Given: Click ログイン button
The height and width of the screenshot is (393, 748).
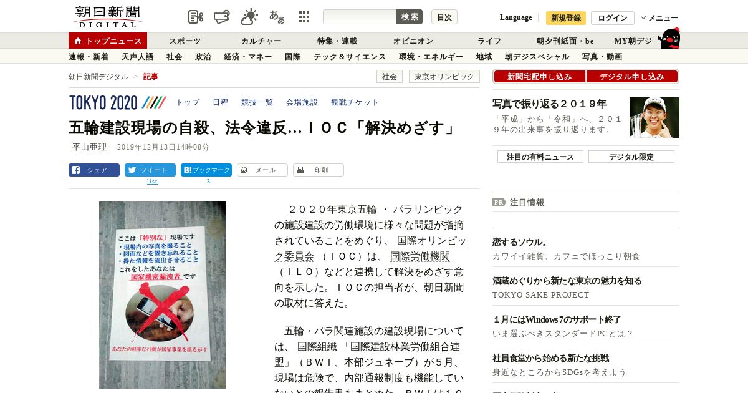Looking at the screenshot, I should [x=613, y=17].
